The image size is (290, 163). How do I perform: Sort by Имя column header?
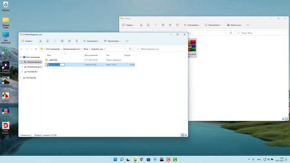tap(49, 55)
